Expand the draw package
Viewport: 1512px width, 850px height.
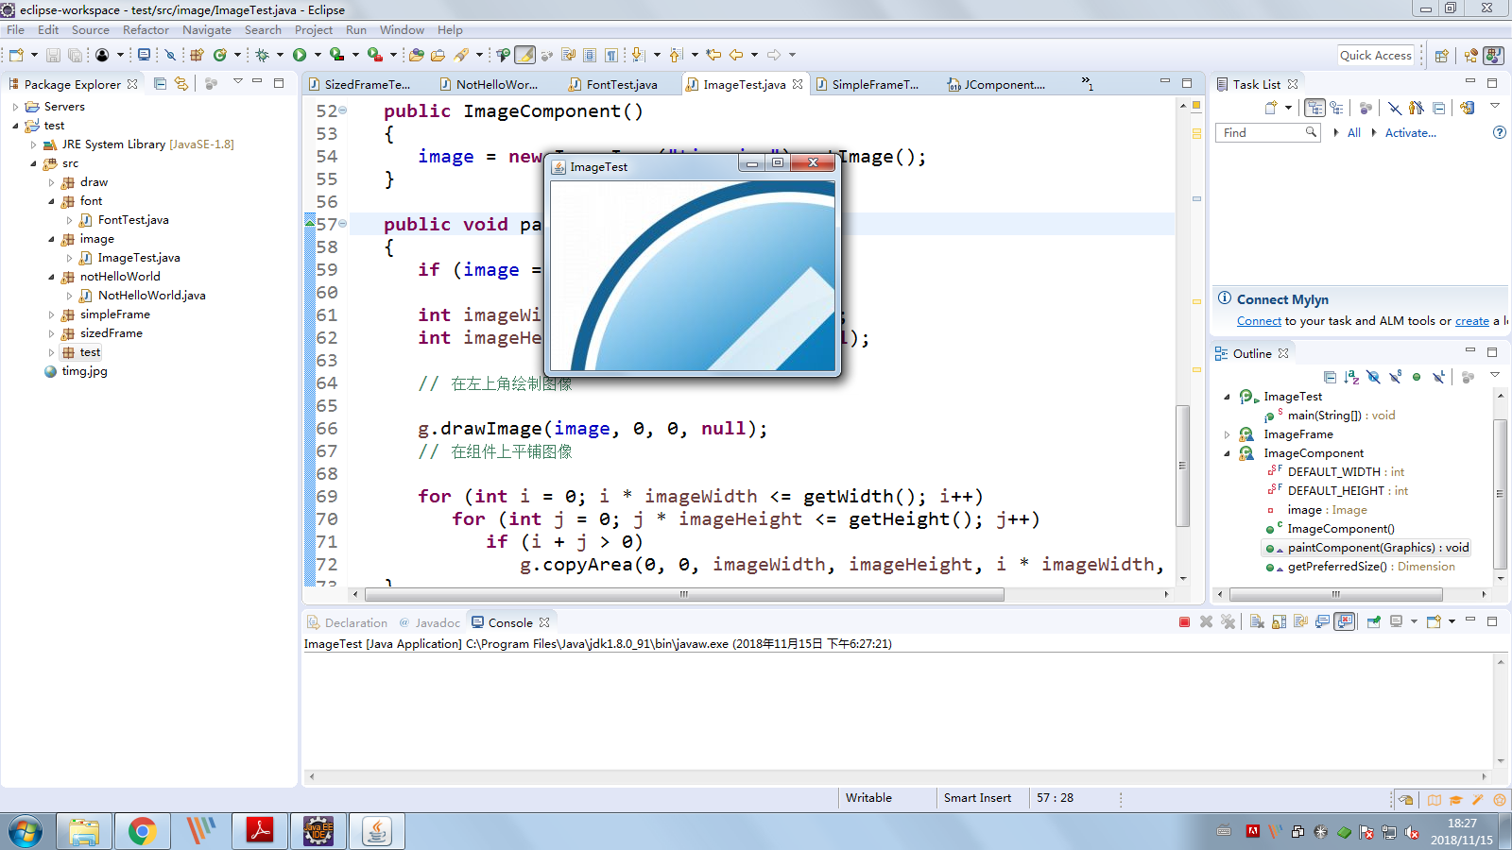[51, 182]
